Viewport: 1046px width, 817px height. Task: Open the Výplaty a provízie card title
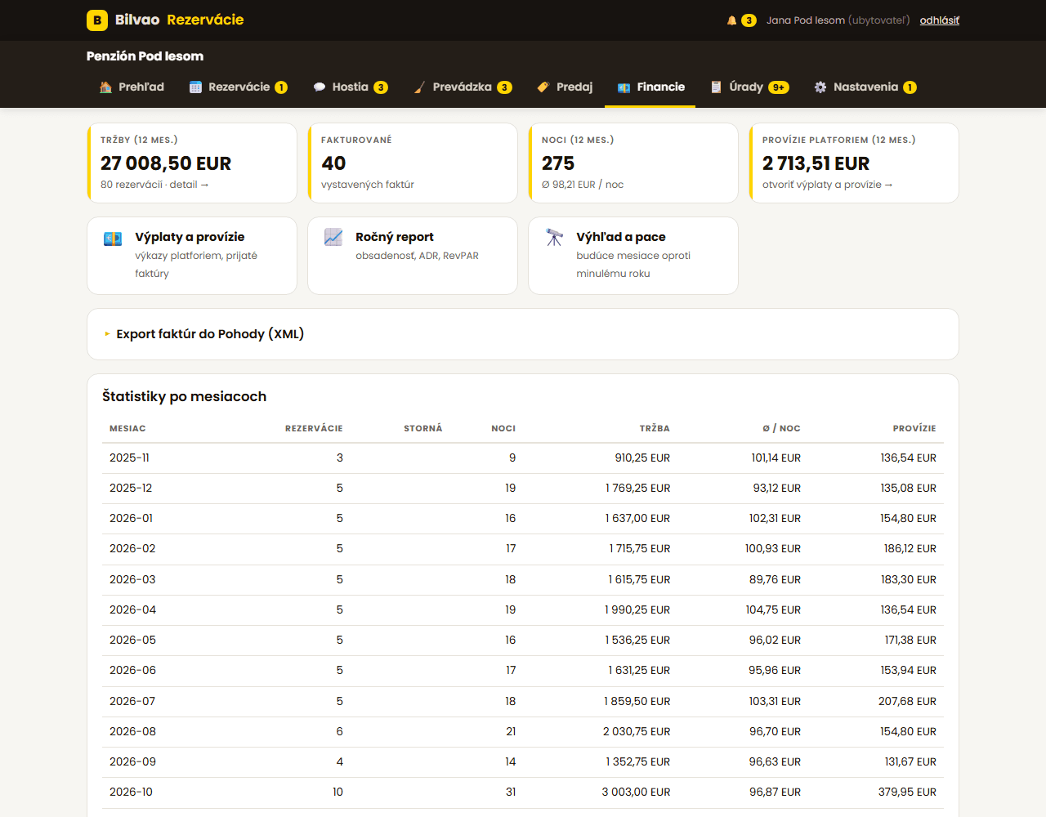(x=190, y=237)
